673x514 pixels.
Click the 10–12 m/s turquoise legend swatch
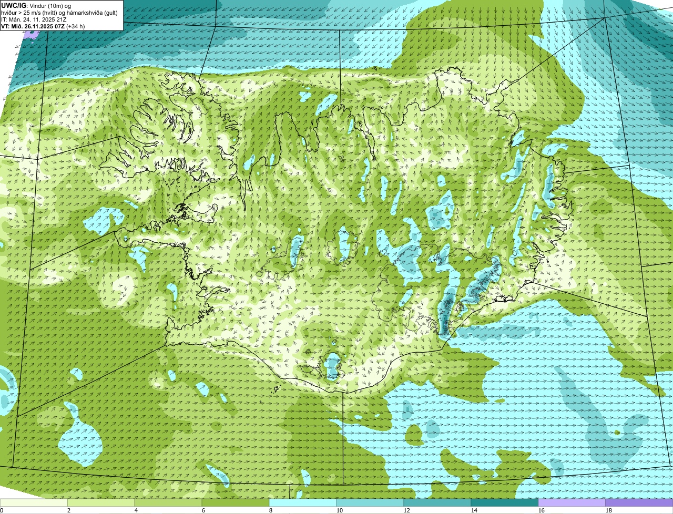pos(370,502)
